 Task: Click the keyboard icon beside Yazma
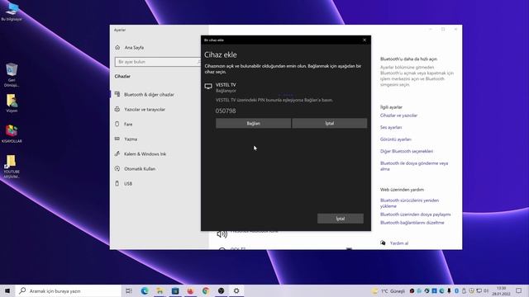click(117, 139)
